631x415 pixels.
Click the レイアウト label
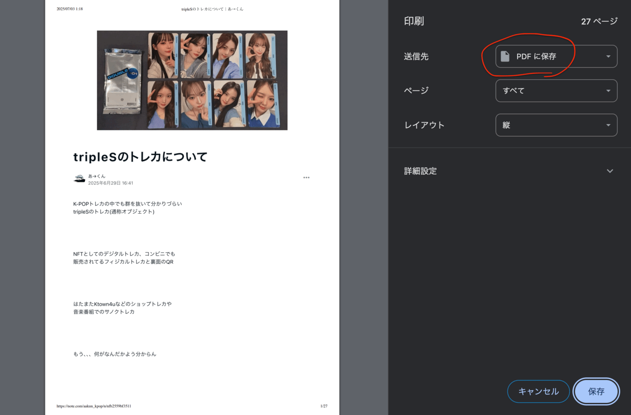point(424,125)
